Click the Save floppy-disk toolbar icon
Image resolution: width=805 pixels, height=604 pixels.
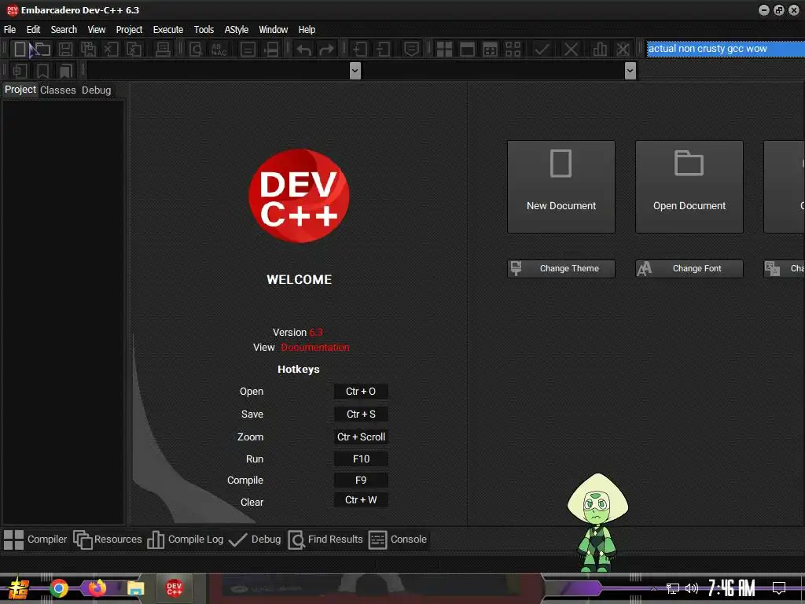pyautogui.click(x=65, y=50)
